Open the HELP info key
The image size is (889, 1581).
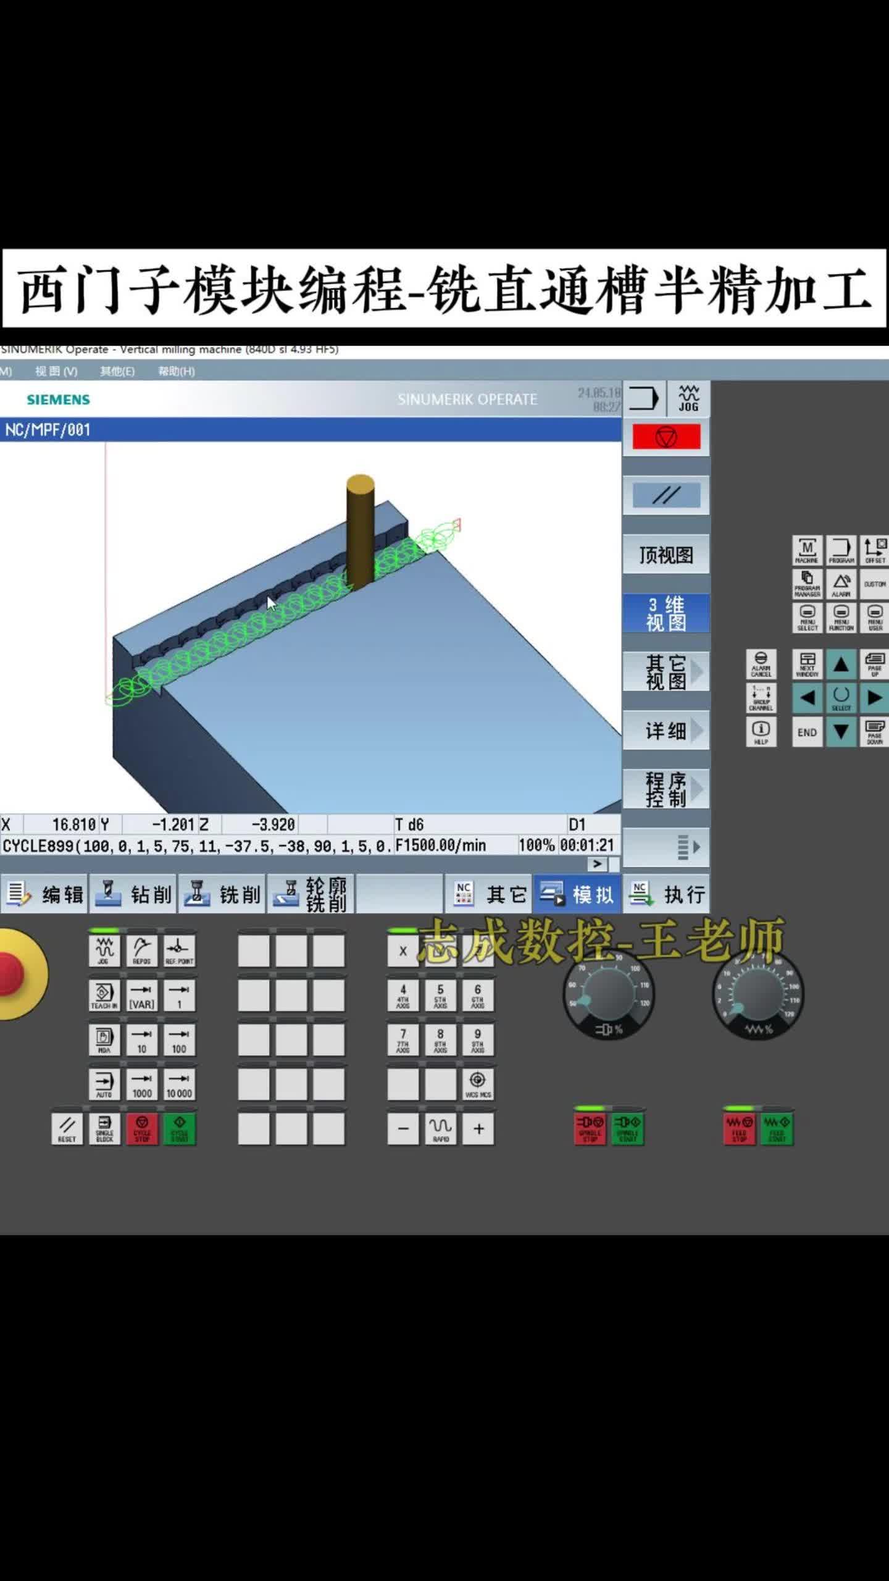click(x=761, y=732)
